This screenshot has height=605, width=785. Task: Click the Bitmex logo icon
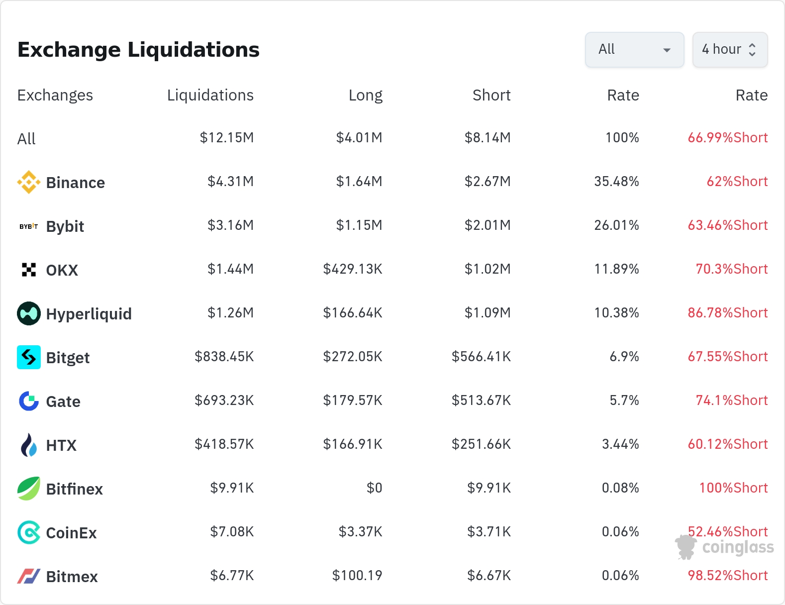click(29, 576)
